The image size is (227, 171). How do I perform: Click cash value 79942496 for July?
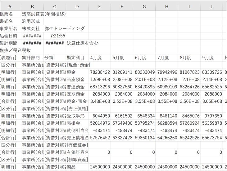(x=167, y=72)
